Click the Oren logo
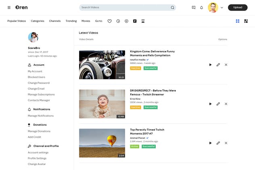Viewport: 255px width, 170px height. (21, 8)
